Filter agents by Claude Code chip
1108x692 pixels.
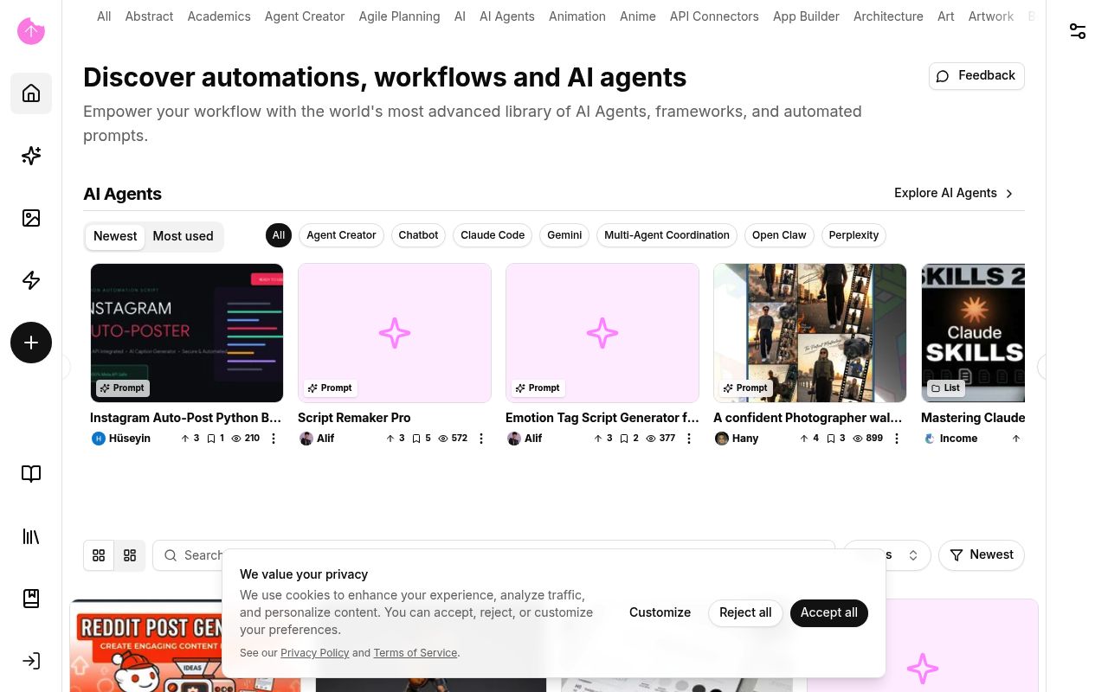point(493,235)
